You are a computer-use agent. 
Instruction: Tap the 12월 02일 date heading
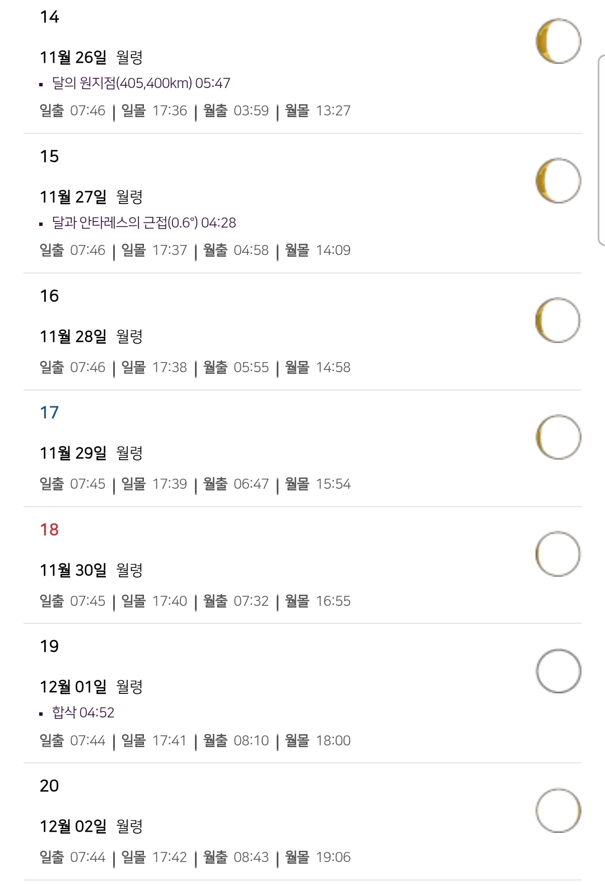coord(73,826)
